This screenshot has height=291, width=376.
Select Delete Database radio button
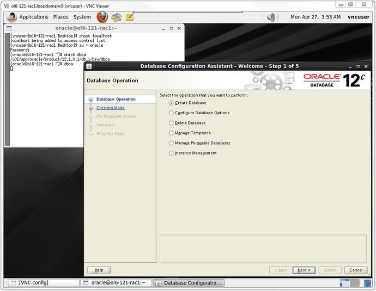pyautogui.click(x=171, y=123)
